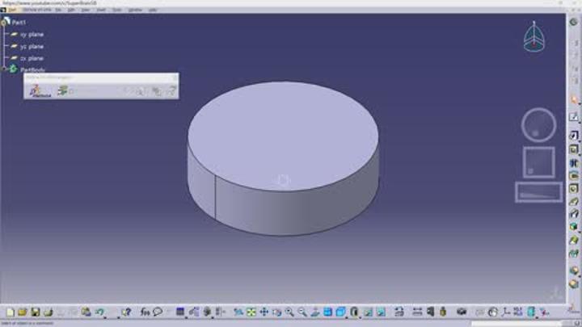Screen dimensions: 582x327
Task: Open the Shading mode flyout arrow
Action: point(360,317)
